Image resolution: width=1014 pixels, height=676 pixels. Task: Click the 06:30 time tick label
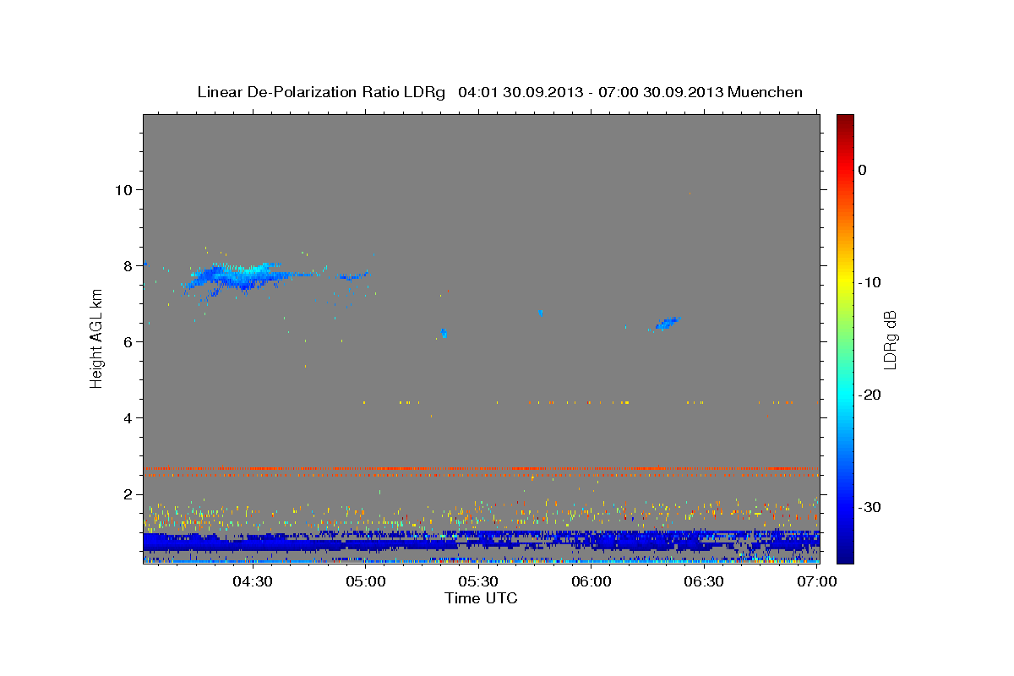tap(704, 581)
